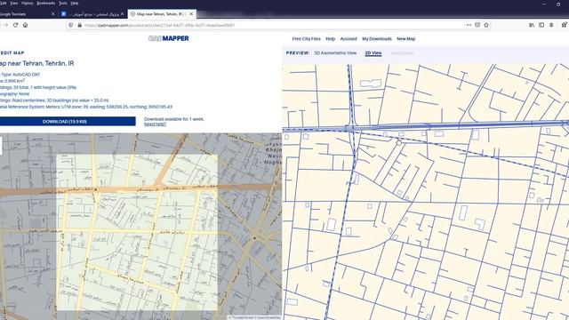Open Cadmapper Help link in navigation
The width and height of the screenshot is (569, 320).
(x=330, y=39)
